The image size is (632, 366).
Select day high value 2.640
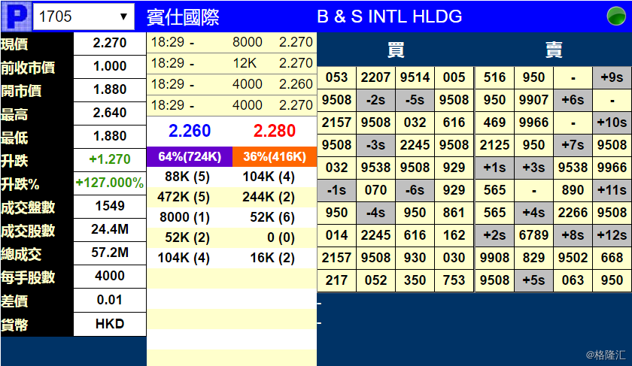coord(110,113)
